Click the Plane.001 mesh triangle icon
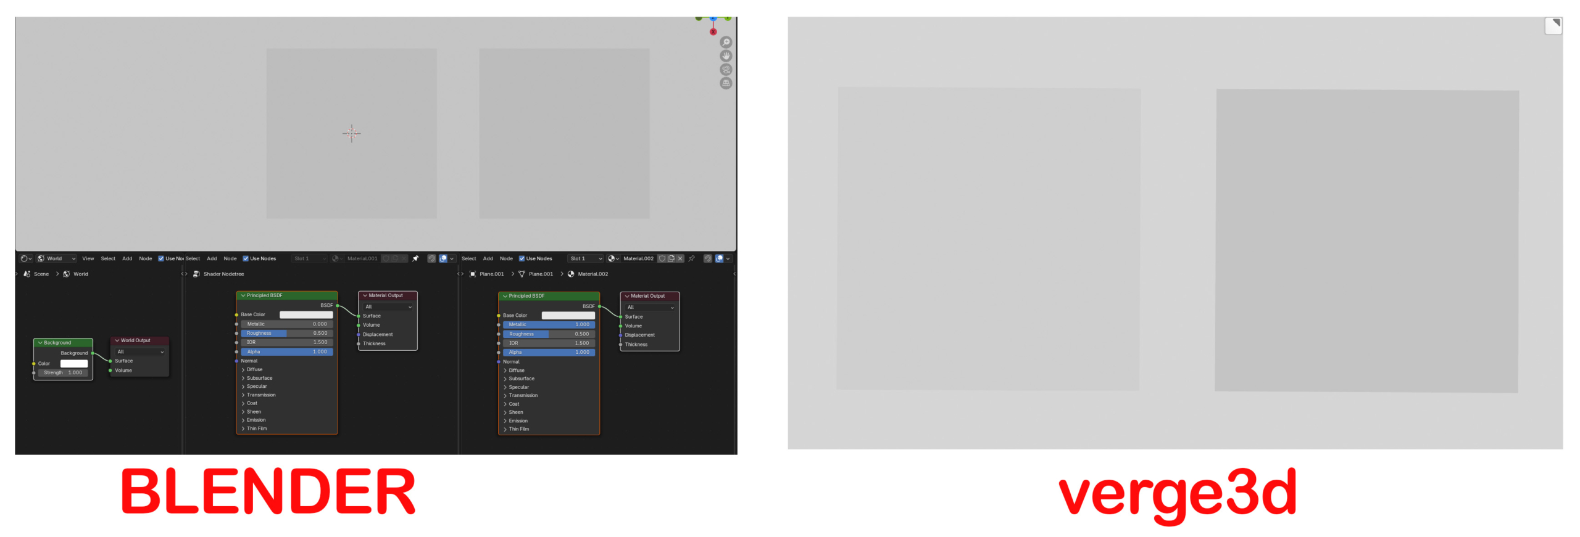Image resolution: width=1580 pixels, height=537 pixels. point(522,274)
